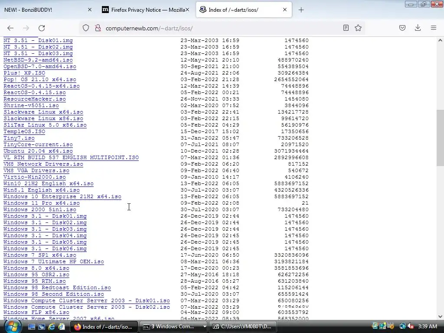This screenshot has height=333, width=444.
Task: Click the vertical scrollbar thumb
Action: pos(440,137)
